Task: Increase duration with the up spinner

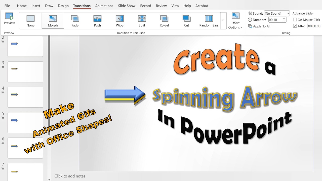Action: (284, 18)
